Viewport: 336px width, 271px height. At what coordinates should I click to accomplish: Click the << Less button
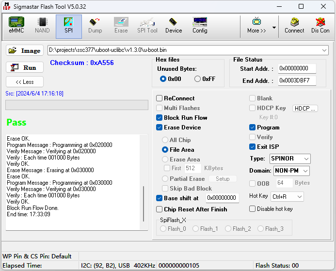tap(25, 82)
